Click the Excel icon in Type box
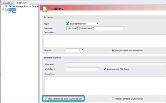 click(x=68, y=24)
